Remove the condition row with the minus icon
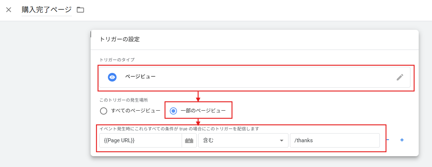Screen dimensions: 432x167 (x=388, y=140)
